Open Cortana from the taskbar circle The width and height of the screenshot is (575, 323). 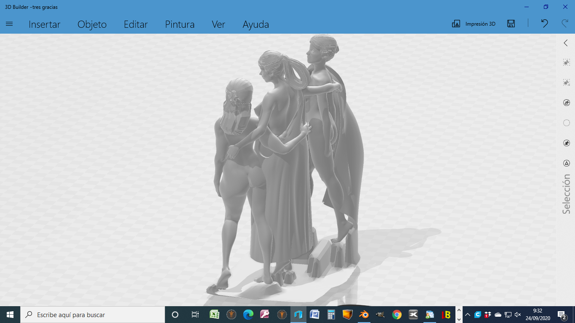pyautogui.click(x=175, y=315)
